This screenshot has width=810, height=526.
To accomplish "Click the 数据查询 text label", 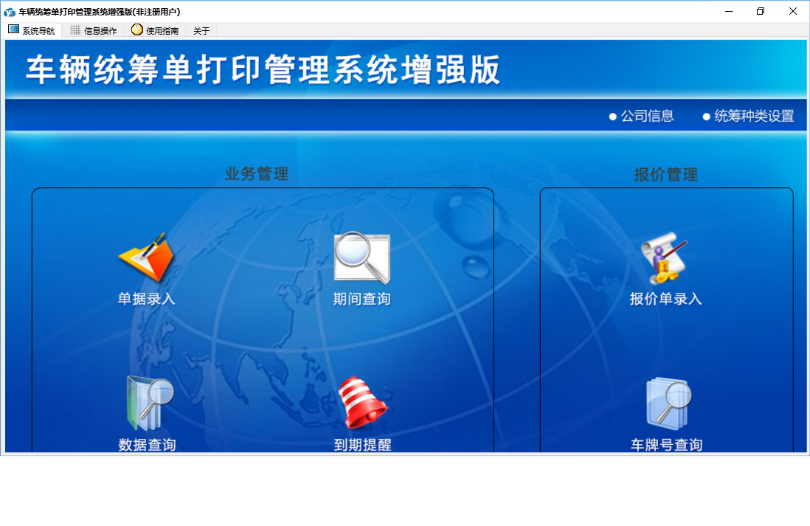I will tap(148, 445).
